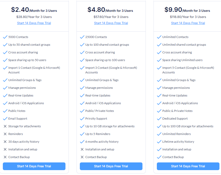
Task: Click the checkmark next to Unlimited Contacts
Action: (159, 37)
